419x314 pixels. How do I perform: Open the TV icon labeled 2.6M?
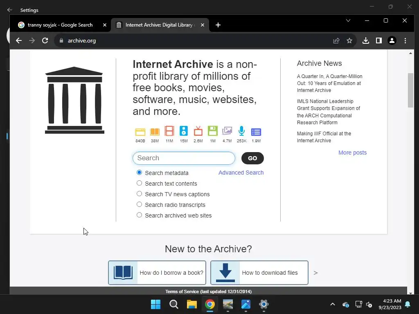(198, 131)
